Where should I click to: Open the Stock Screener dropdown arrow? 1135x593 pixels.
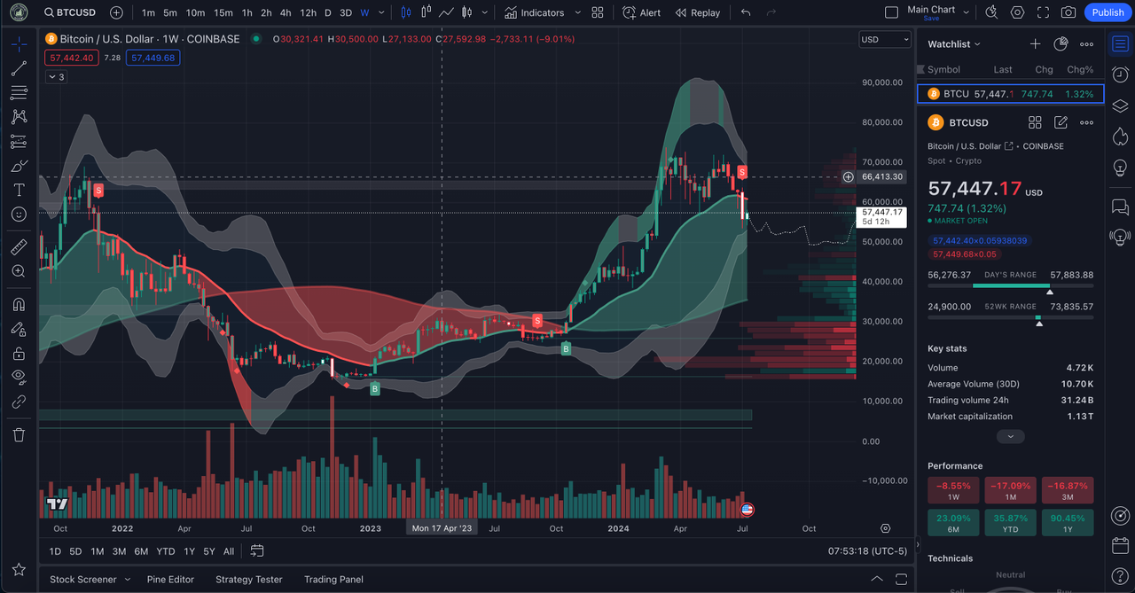(x=127, y=580)
